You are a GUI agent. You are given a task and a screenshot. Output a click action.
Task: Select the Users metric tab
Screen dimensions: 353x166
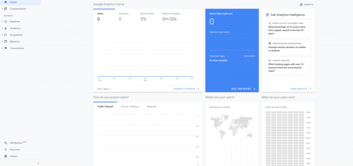pyautogui.click(x=104, y=17)
